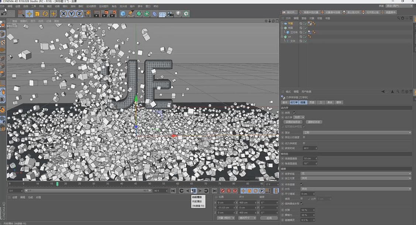Screen dimensions: 416x225
Task: Open the 动力学 关闭 dropdown
Action: [x=299, y=117]
